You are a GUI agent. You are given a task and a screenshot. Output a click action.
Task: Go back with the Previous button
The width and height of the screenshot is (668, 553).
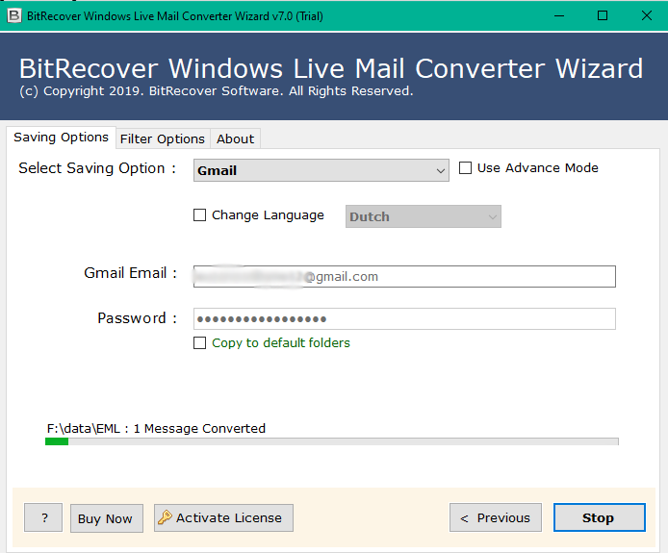[496, 517]
